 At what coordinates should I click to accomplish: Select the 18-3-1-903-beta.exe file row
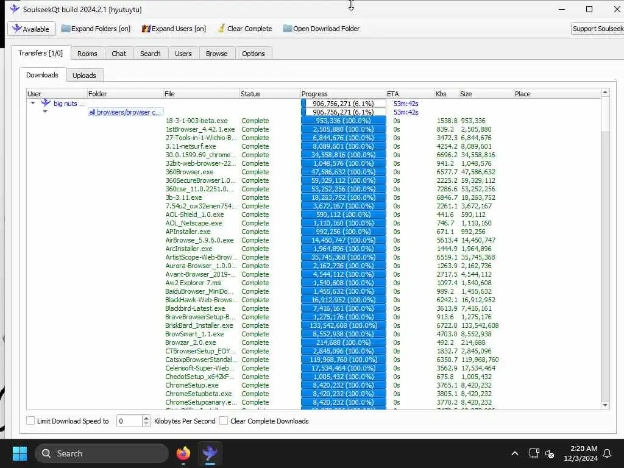pos(314,121)
